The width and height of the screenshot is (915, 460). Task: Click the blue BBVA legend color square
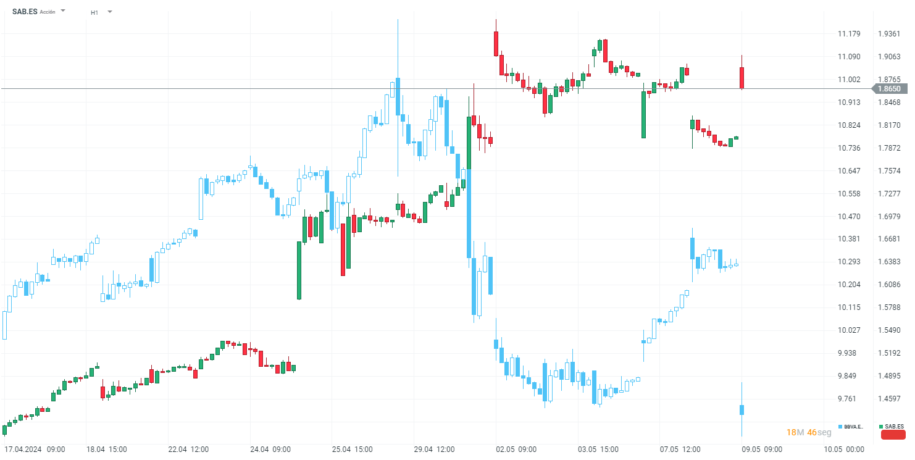(x=840, y=427)
